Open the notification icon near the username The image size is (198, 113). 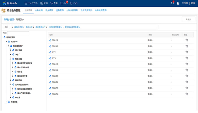tap(172, 3)
